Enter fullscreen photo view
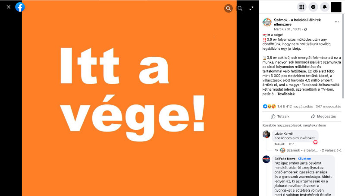This screenshot has width=345, height=196. pos(251,8)
